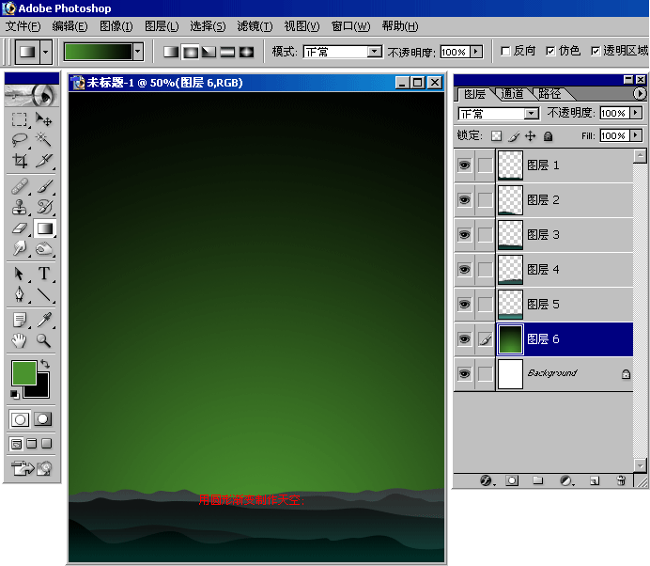Screen dimensions: 650x566
Task: Select the Notes tool
Action: [x=19, y=320]
